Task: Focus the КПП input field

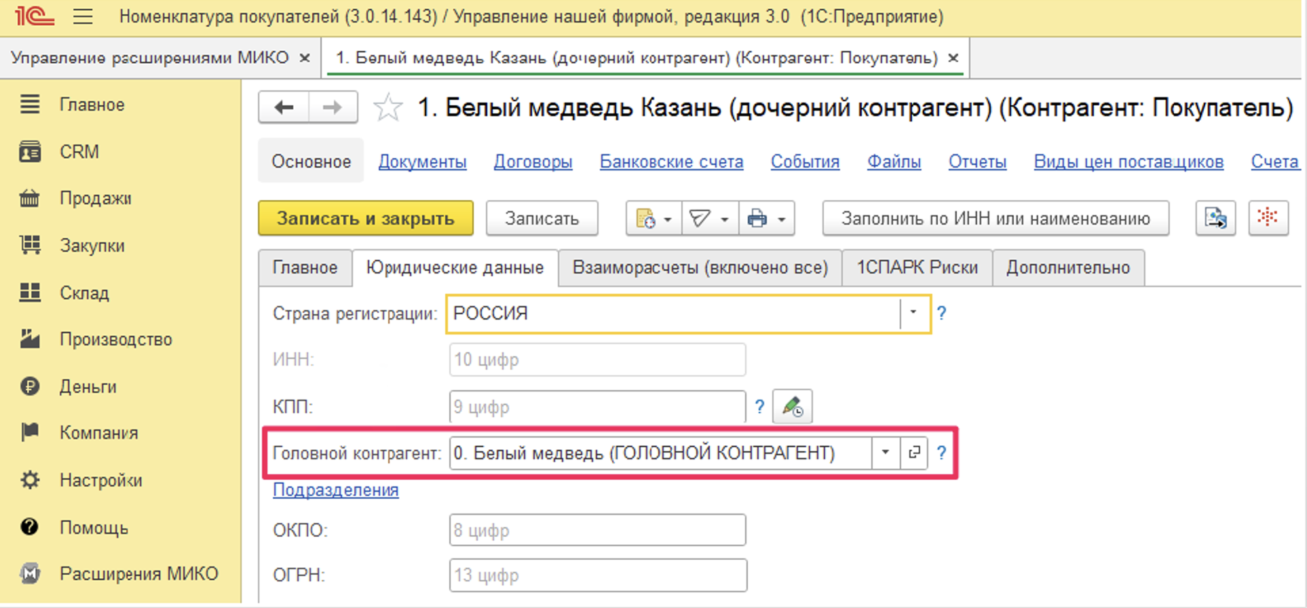Action: click(597, 407)
